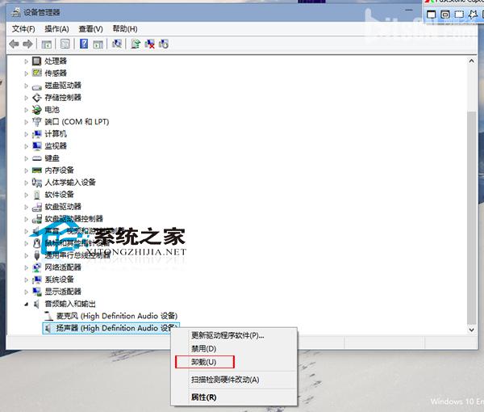The width and height of the screenshot is (484, 412).
Task: Open the 查看(V) menu
Action: click(x=90, y=29)
